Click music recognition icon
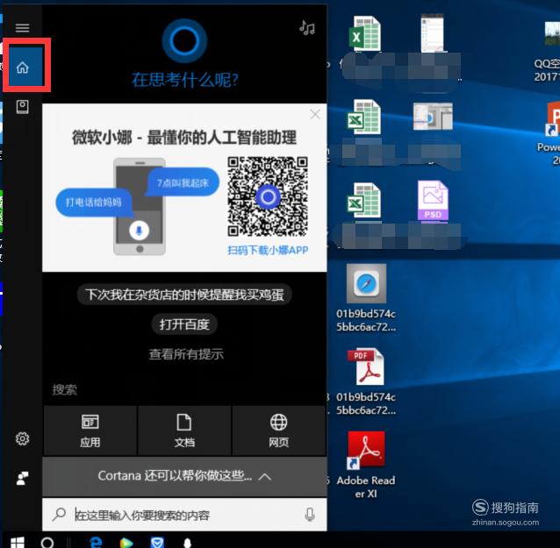The height and width of the screenshot is (548, 560). tap(307, 27)
